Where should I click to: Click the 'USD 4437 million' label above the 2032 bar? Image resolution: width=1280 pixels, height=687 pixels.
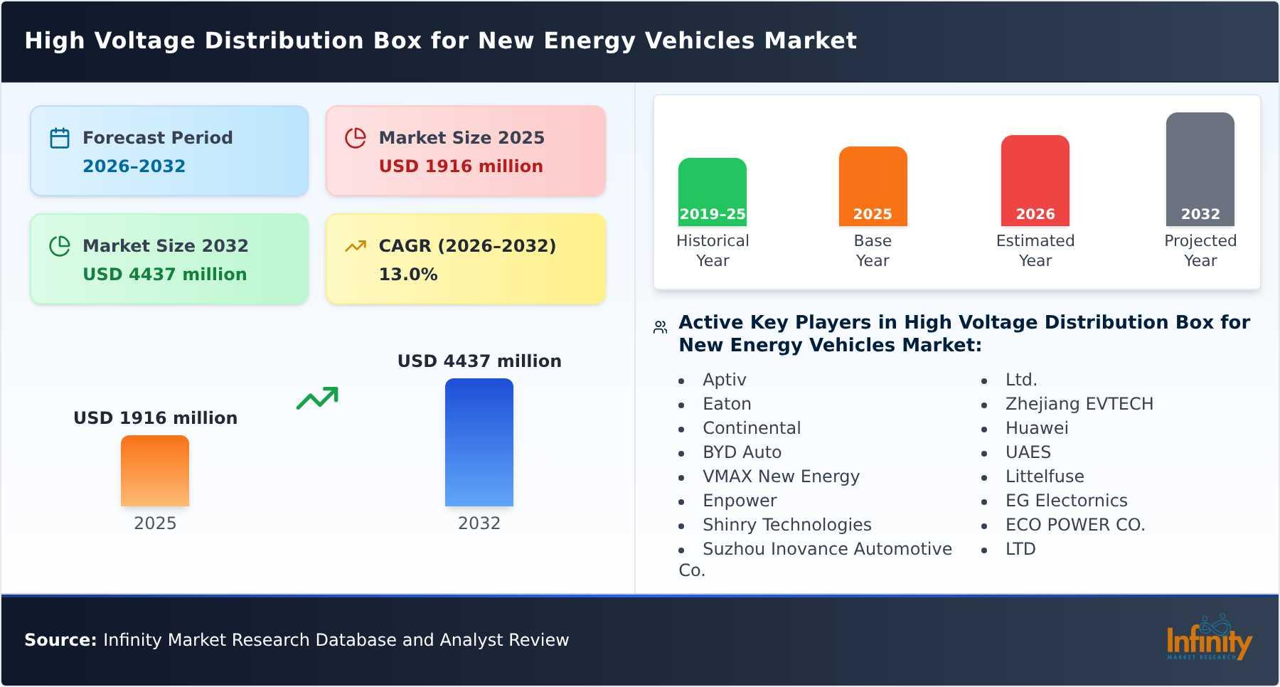[479, 361]
